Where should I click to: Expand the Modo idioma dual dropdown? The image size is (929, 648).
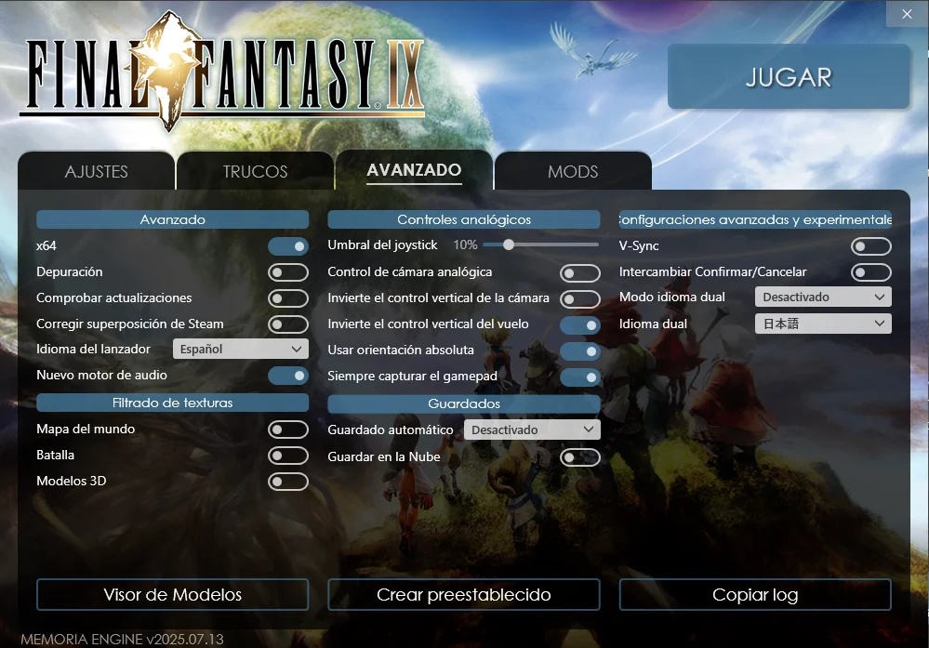click(822, 297)
